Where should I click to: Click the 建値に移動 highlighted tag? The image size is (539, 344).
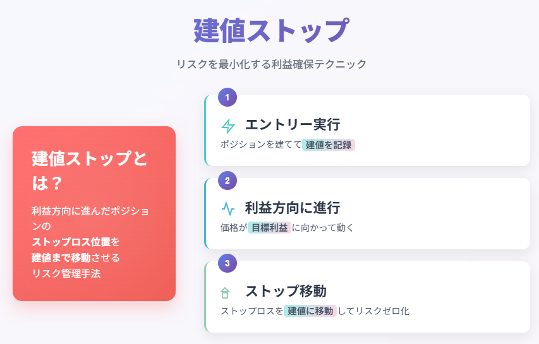[x=310, y=311]
